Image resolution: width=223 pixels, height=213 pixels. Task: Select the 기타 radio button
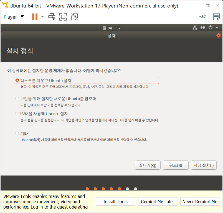17,133
